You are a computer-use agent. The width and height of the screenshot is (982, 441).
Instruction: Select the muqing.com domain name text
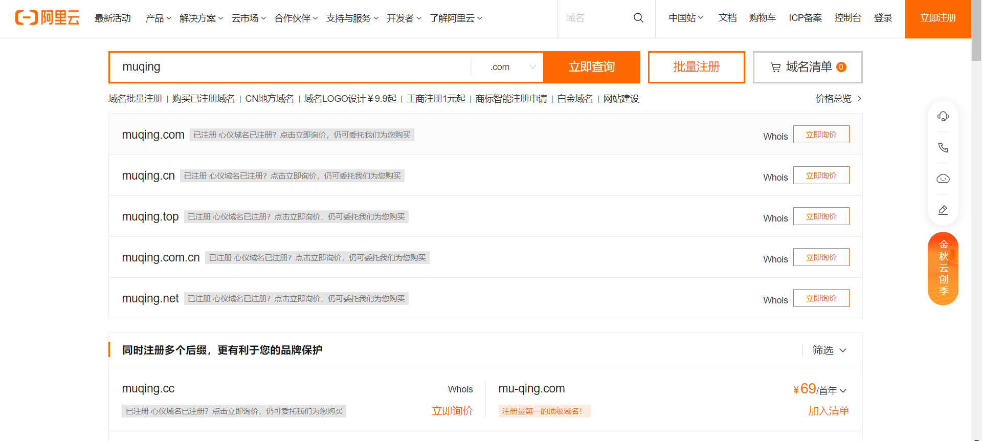(x=153, y=135)
